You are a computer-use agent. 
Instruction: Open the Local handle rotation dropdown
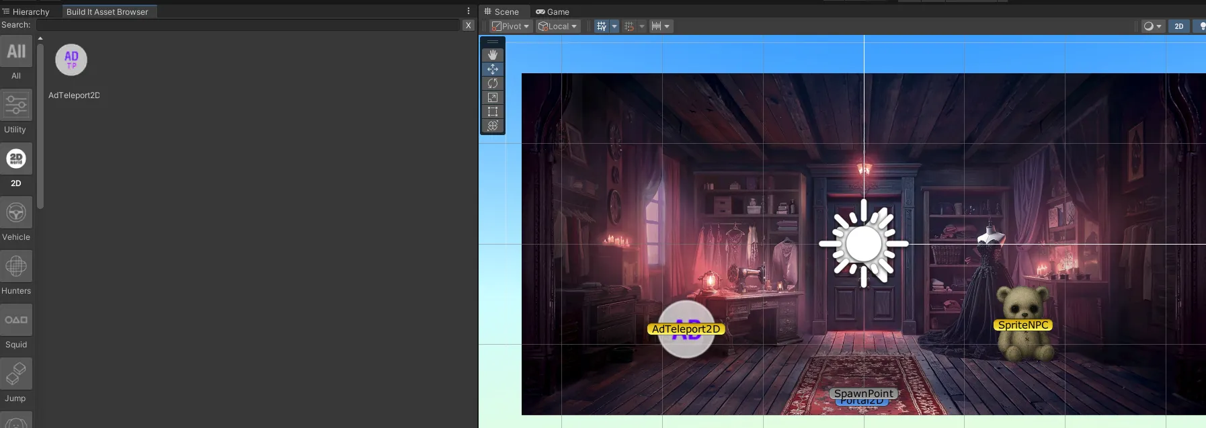[x=557, y=26]
